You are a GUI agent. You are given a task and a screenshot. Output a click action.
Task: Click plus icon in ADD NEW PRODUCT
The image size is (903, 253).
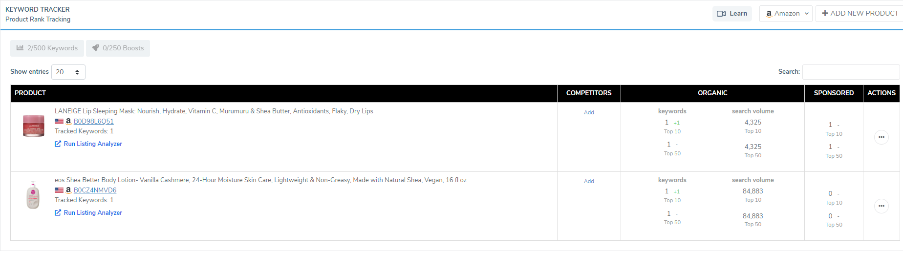825,13
